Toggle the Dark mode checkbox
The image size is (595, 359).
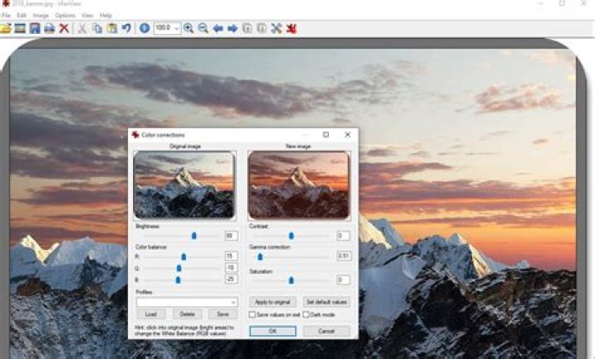[x=307, y=314]
